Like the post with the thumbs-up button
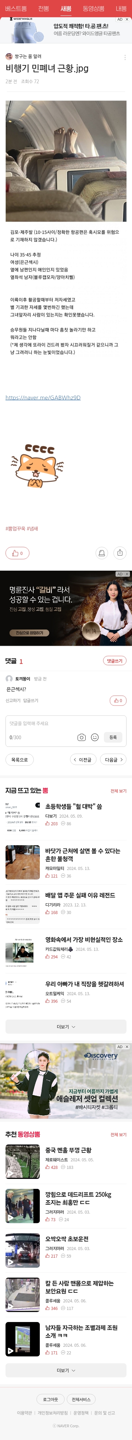The image size is (132, 1440). pyautogui.click(x=17, y=554)
